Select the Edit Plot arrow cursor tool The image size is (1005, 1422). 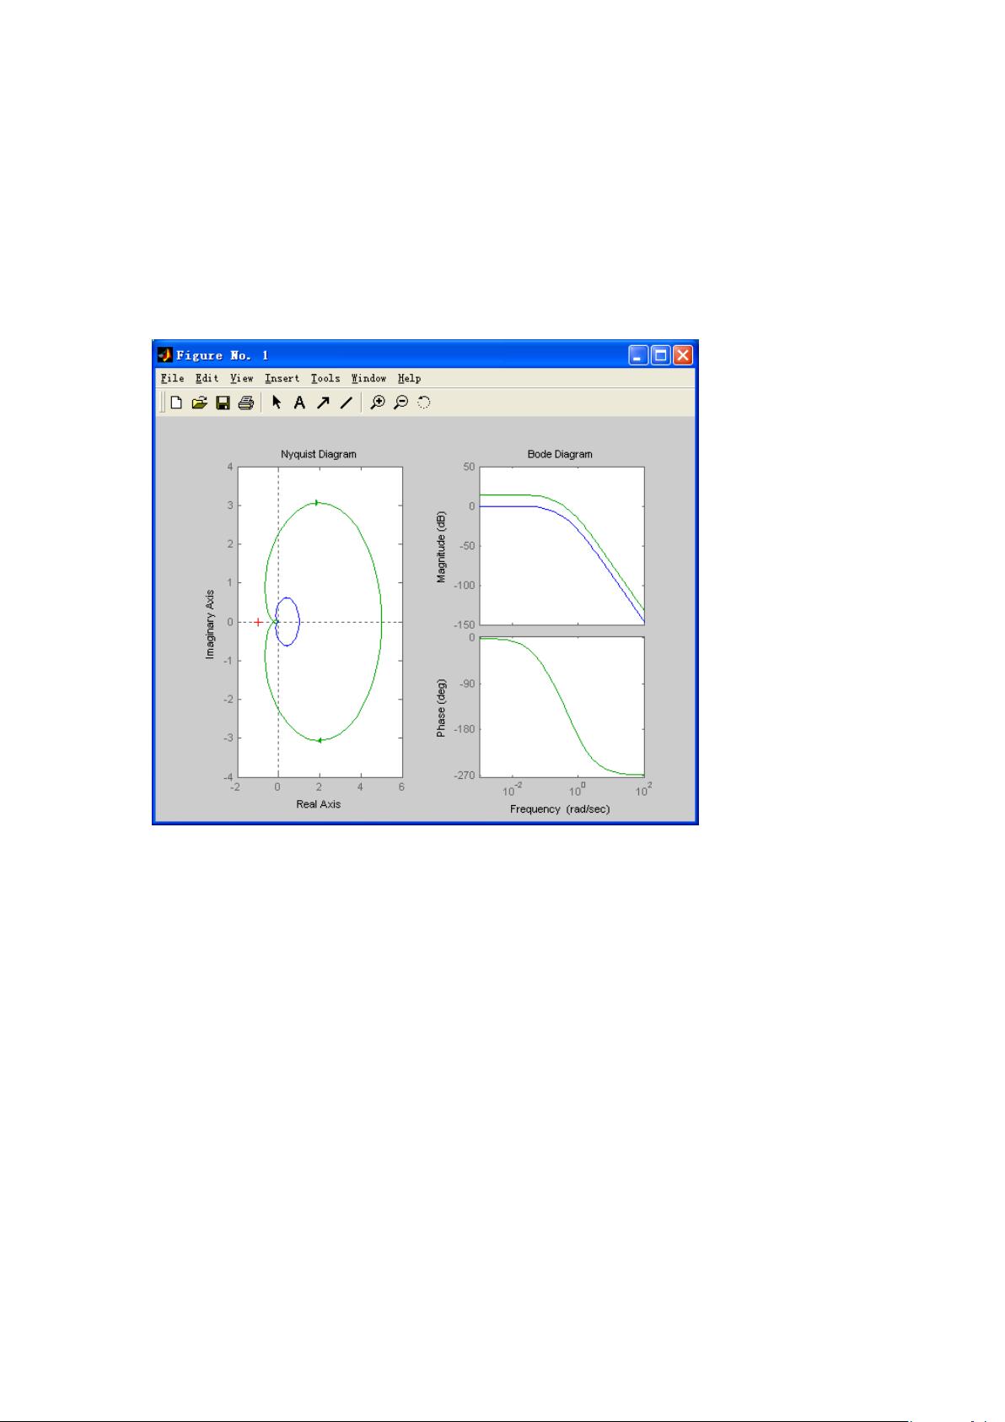pyautogui.click(x=277, y=403)
